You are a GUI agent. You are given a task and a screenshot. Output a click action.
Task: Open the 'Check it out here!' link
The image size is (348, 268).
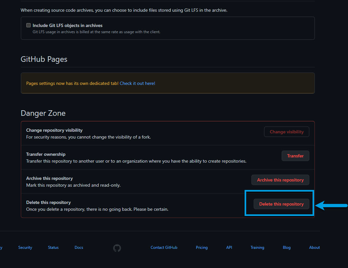point(137,83)
